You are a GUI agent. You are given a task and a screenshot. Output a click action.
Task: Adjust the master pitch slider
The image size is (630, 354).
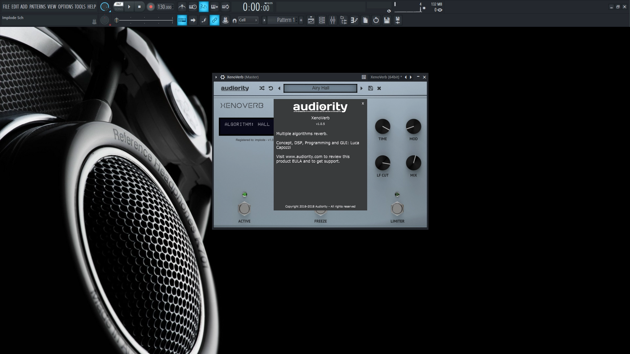click(x=144, y=20)
